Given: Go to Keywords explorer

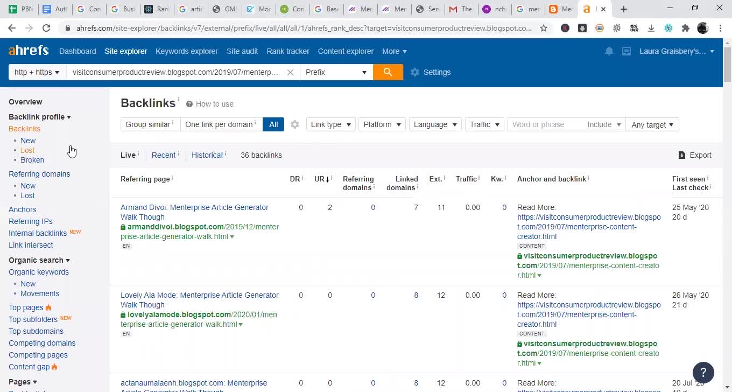Looking at the screenshot, I should pos(187,51).
